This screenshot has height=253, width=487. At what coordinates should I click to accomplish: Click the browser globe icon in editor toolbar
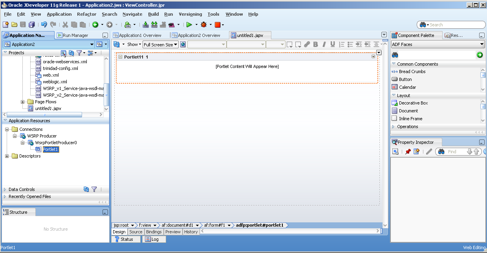click(183, 44)
